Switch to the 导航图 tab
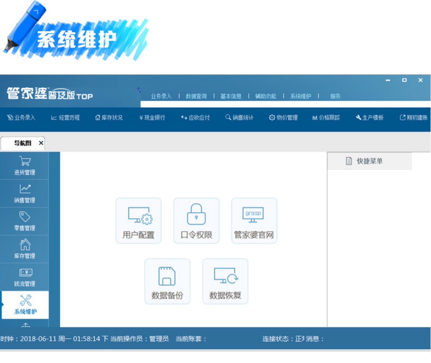The height and width of the screenshot is (363, 431). click(x=23, y=143)
